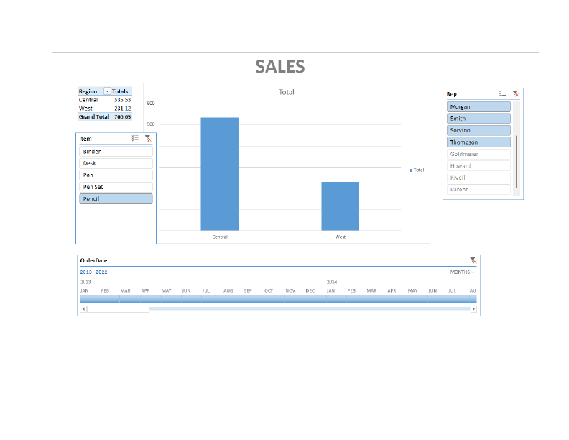Deselect Pencil in the Item slicer

[x=116, y=198]
